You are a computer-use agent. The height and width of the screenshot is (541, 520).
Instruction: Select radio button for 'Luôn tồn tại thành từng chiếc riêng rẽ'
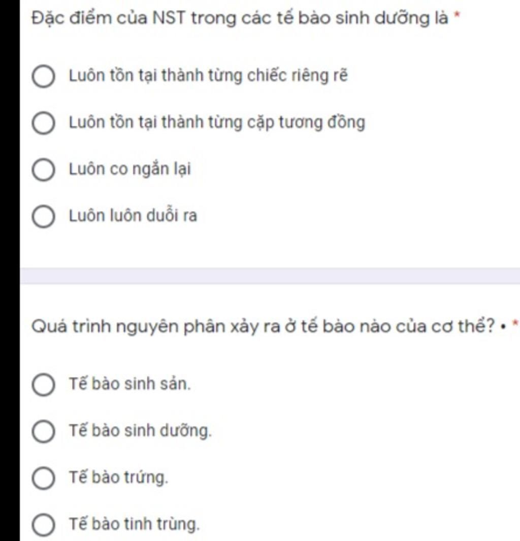43,76
